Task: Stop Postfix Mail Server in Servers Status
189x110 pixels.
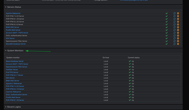Action: 178,30
